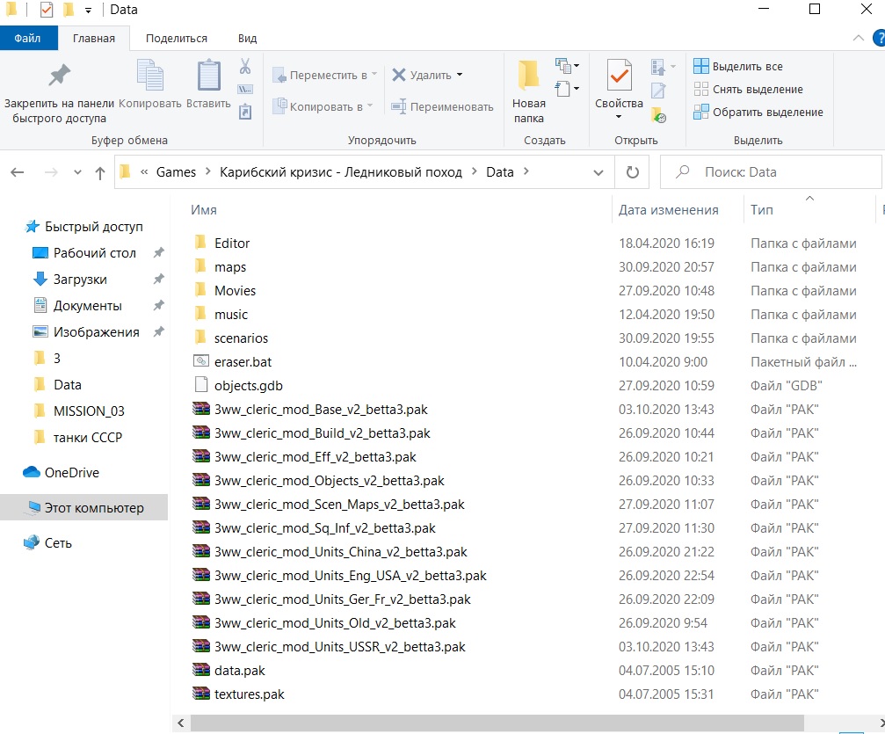Open the easy access dropdown
Screen dimensions: 885x734
click(567, 89)
